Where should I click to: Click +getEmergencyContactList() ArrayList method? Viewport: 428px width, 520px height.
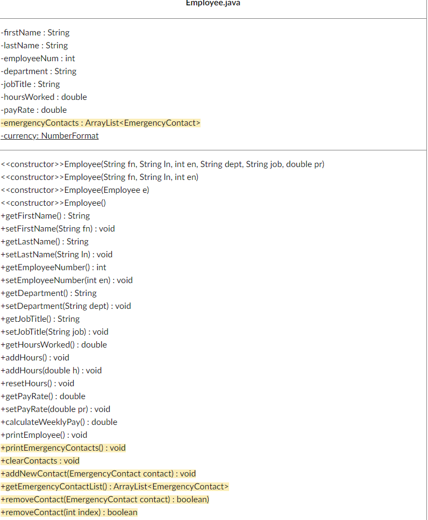[x=115, y=488]
